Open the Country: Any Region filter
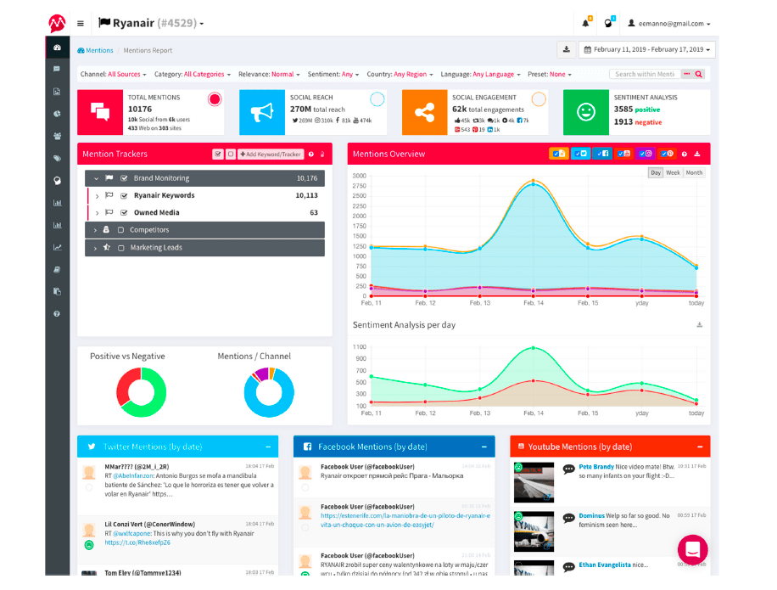Image resolution: width=777 pixels, height=590 pixels. point(400,75)
